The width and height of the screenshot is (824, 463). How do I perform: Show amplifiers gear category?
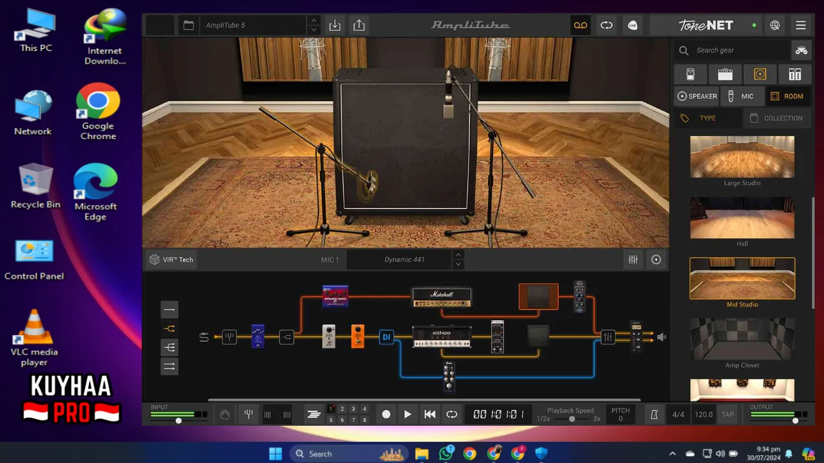tap(726, 75)
